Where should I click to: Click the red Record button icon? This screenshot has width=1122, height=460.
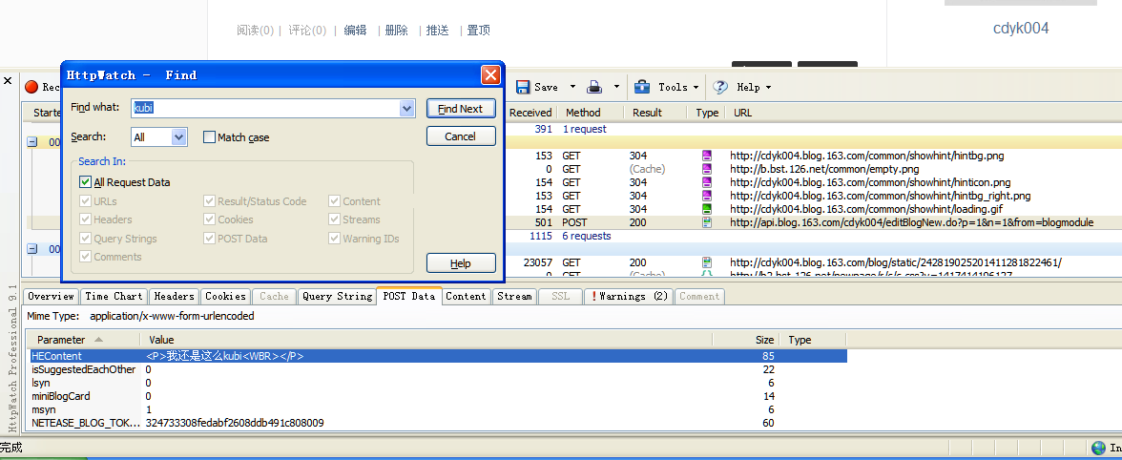[x=31, y=87]
